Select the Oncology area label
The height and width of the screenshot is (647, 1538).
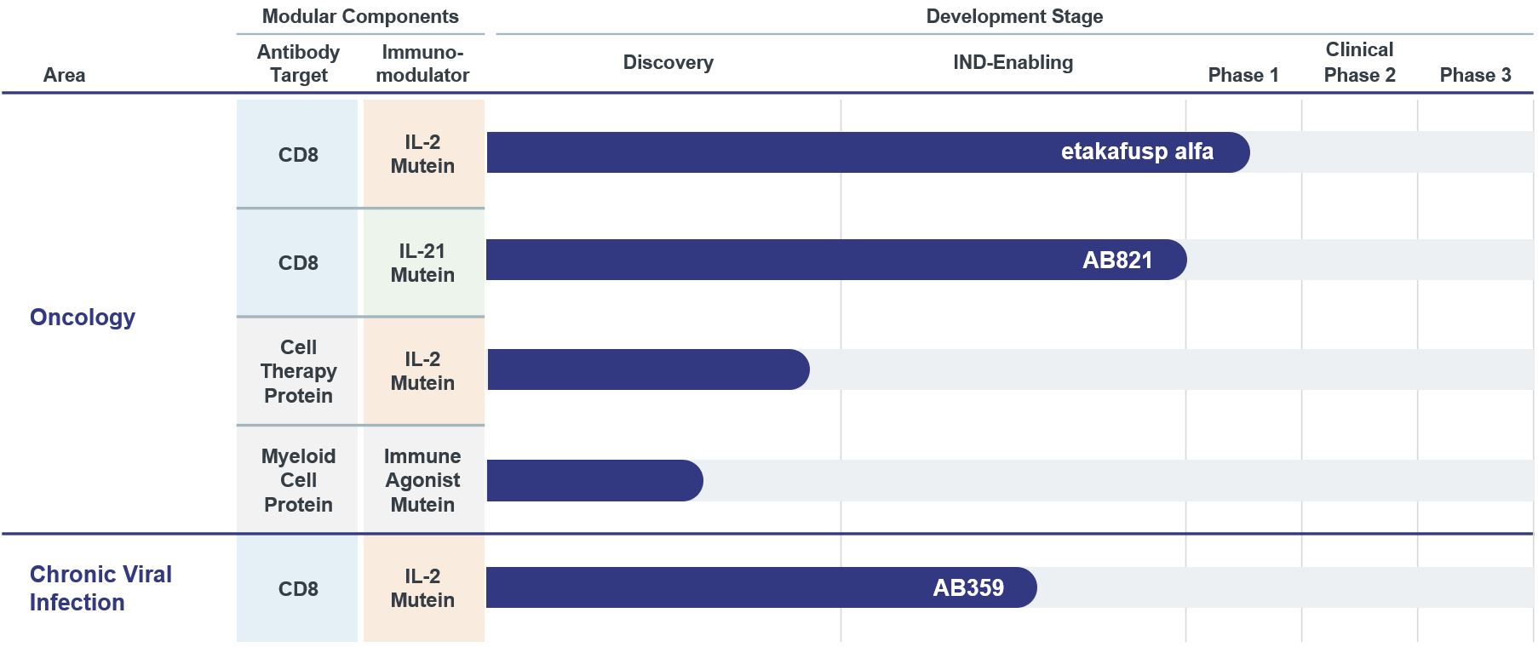point(83,318)
